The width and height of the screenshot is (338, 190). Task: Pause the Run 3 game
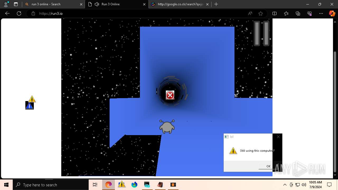coord(262,33)
